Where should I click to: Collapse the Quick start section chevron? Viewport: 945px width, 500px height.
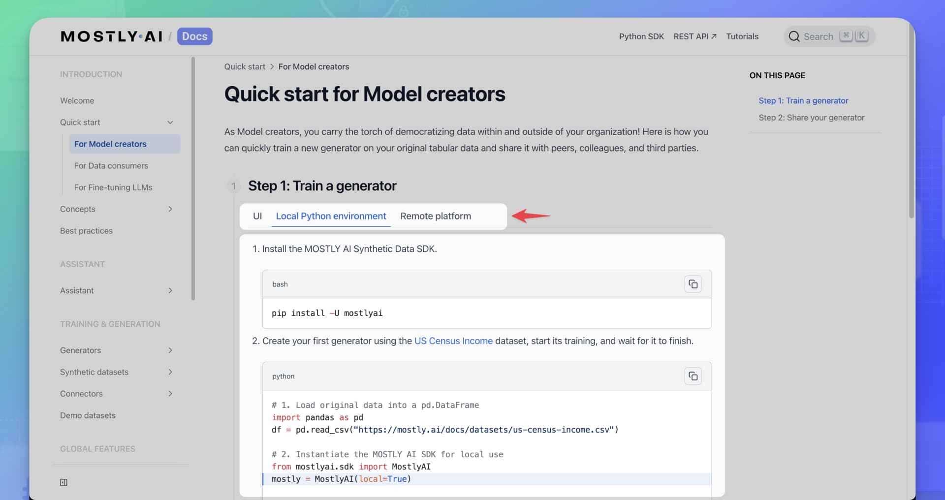coord(170,122)
